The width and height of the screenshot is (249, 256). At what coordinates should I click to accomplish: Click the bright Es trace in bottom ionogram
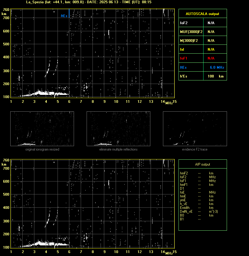[x=45, y=244]
